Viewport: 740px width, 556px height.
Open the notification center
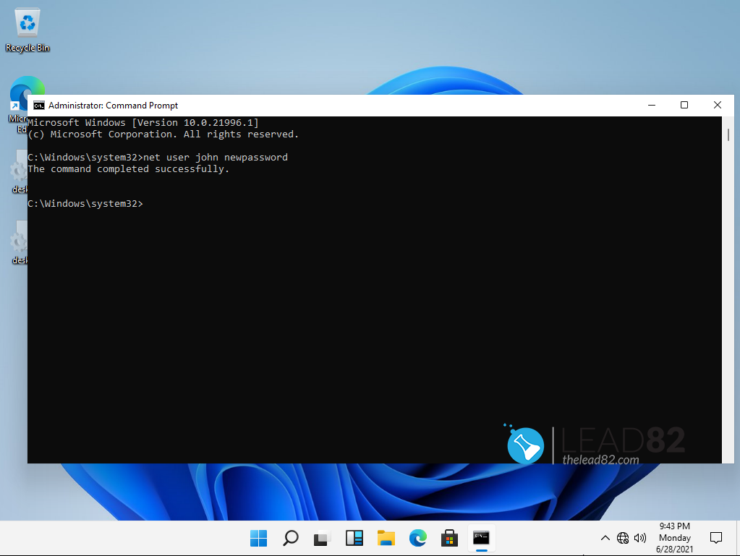click(x=715, y=538)
